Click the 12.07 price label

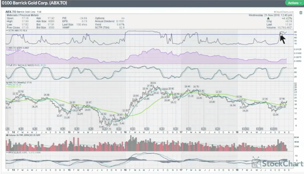tap(59, 116)
